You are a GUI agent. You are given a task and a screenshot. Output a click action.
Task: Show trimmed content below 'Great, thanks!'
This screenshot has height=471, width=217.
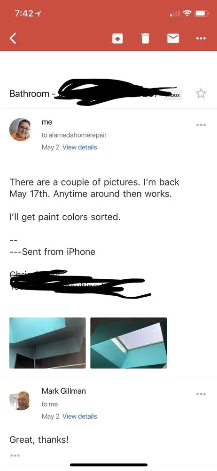pos(15,455)
